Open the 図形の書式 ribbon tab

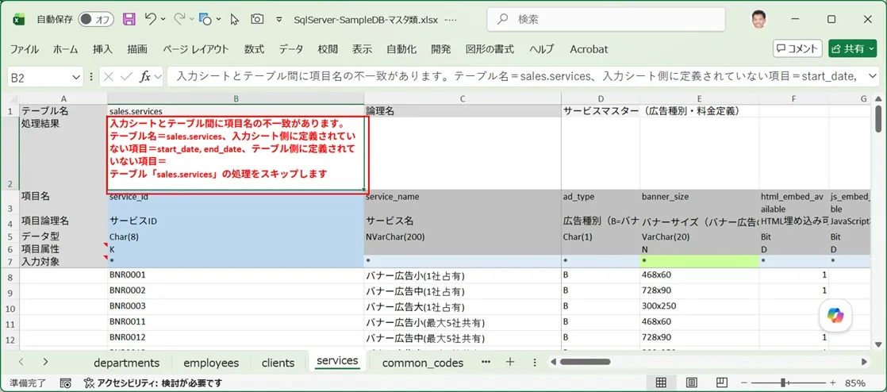[x=490, y=49]
